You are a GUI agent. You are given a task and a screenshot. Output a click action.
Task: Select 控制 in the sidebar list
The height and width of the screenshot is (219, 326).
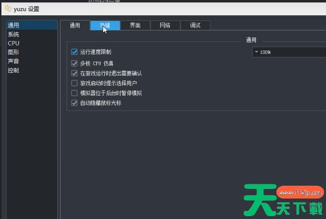(x=13, y=70)
